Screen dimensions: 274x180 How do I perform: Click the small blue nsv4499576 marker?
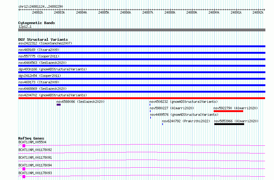[x=151, y=118]
